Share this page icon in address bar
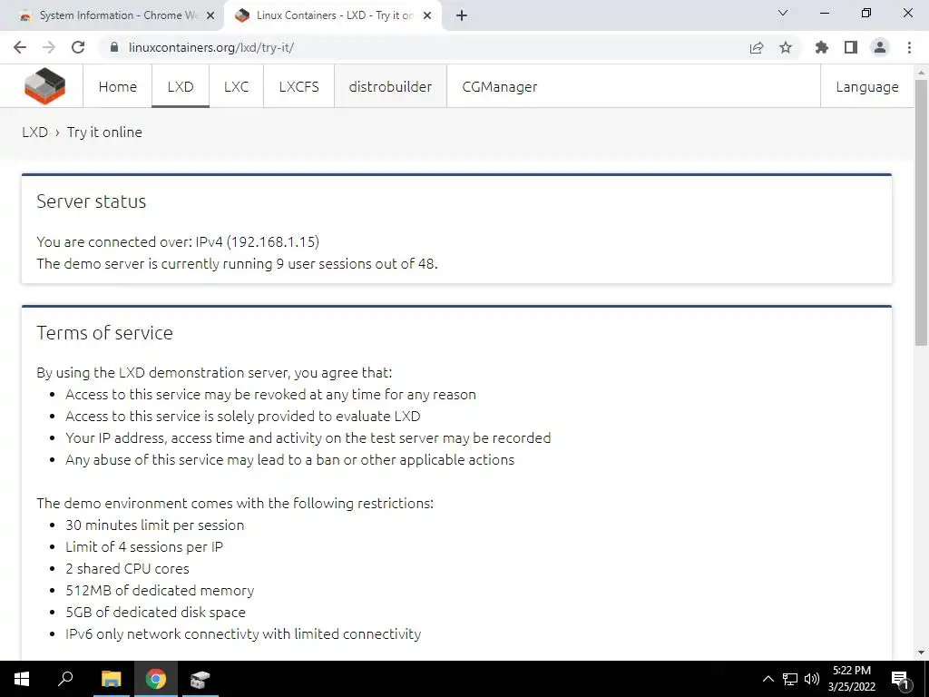 point(757,47)
